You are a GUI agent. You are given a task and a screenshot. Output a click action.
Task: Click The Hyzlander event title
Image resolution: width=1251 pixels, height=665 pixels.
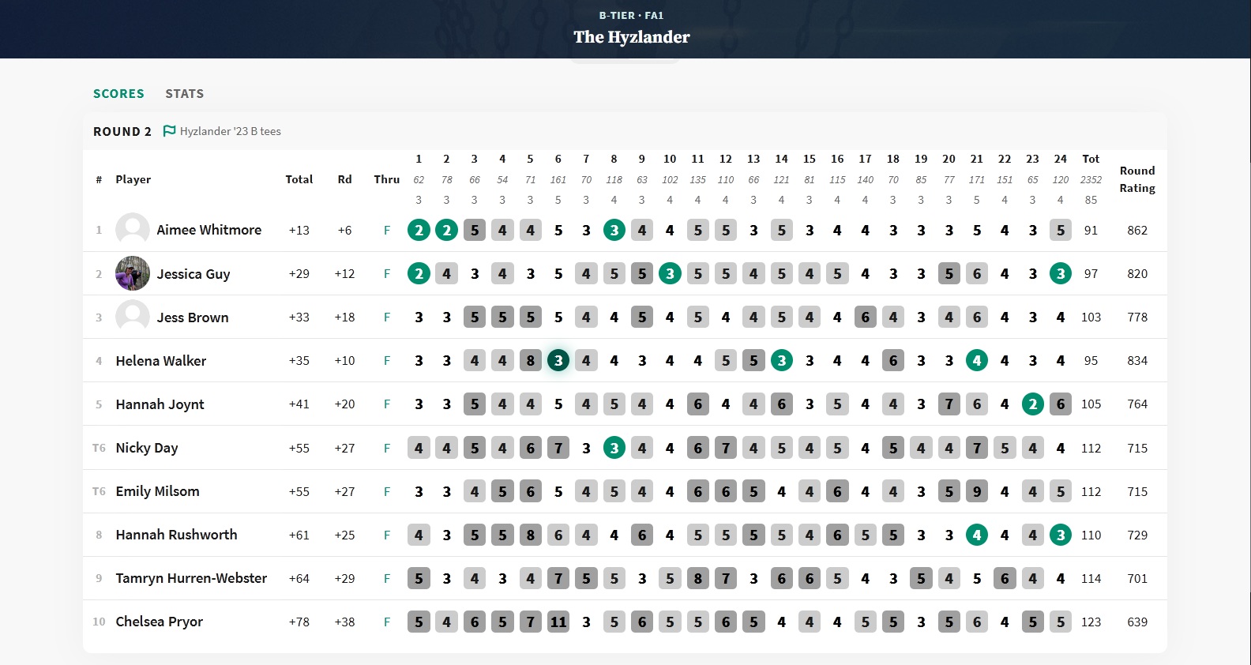(x=631, y=37)
